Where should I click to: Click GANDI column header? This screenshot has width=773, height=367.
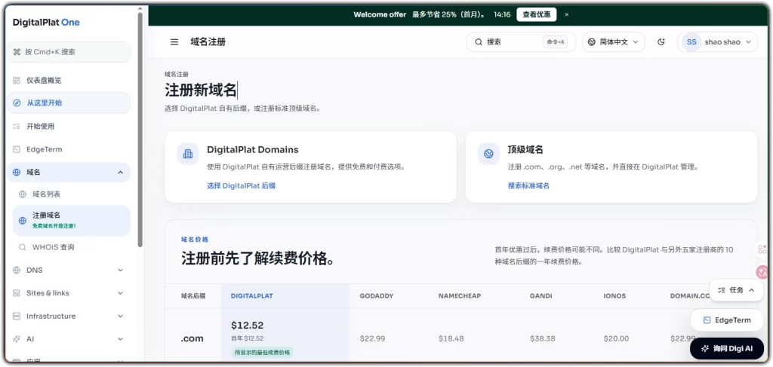540,296
